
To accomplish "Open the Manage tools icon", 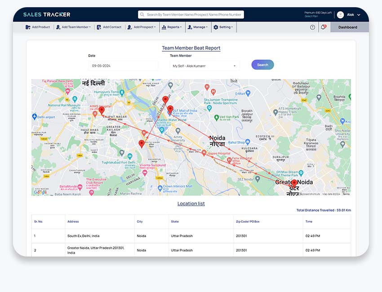I will (x=190, y=27).
